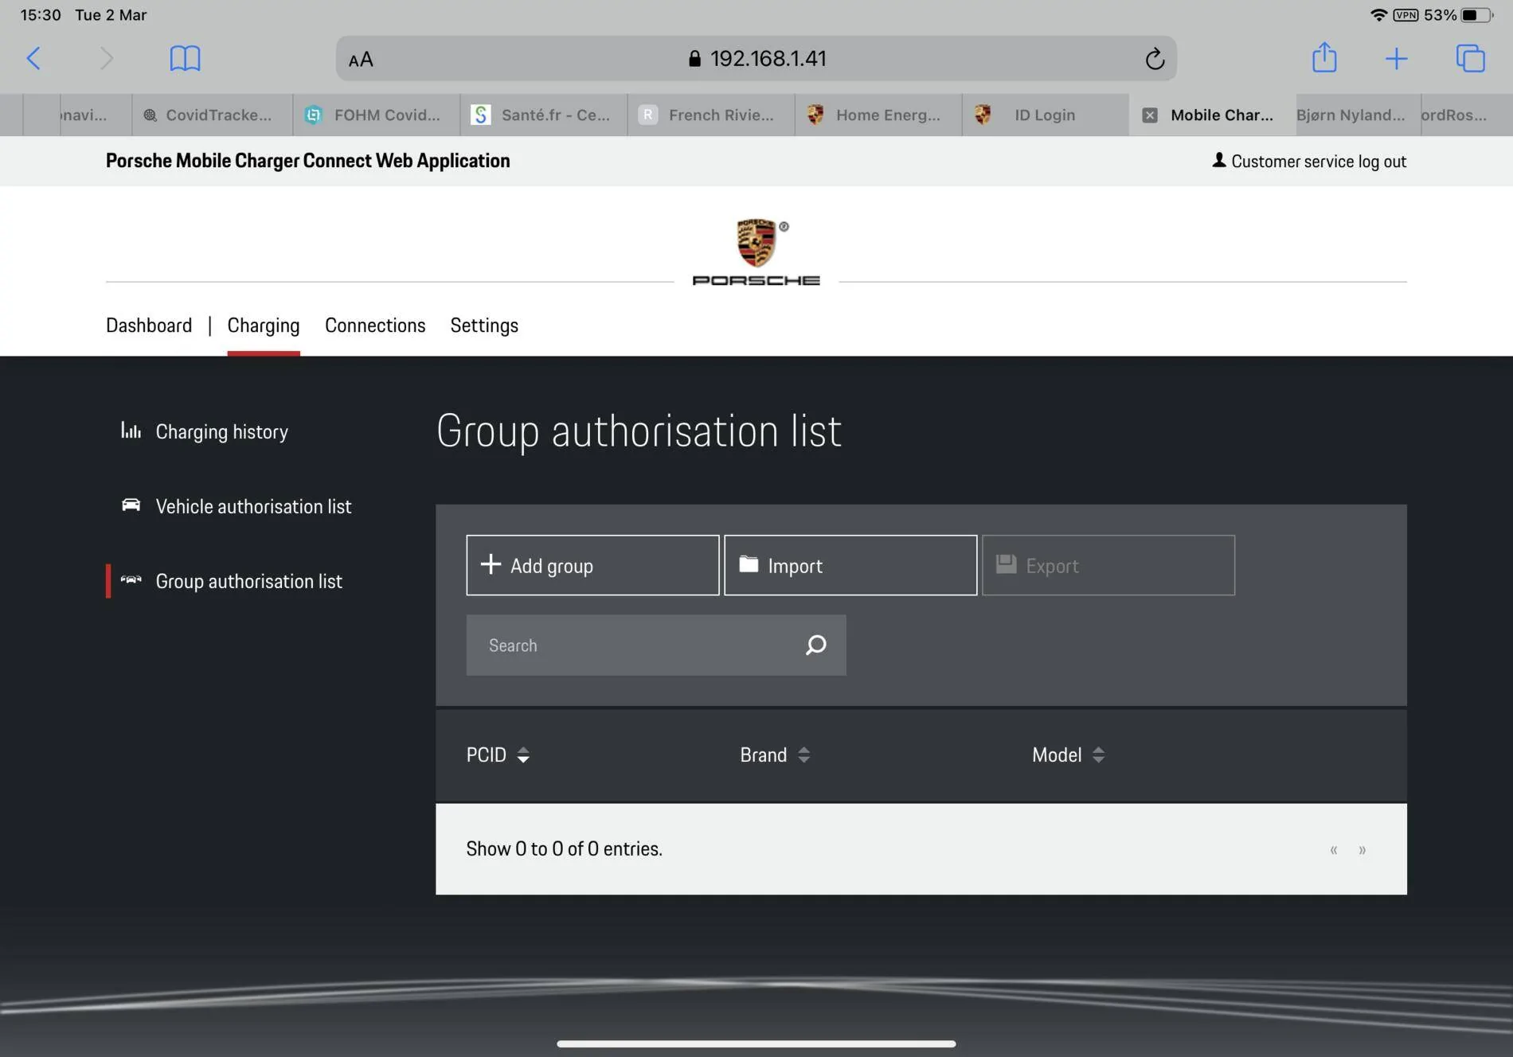Click the Charging history bar chart icon

[x=131, y=431]
